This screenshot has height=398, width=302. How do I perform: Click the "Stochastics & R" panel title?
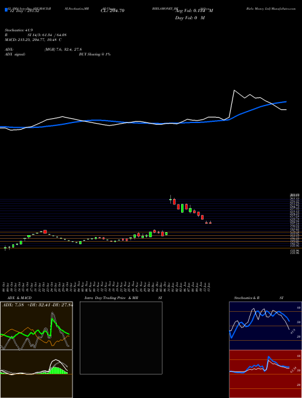click(247, 298)
